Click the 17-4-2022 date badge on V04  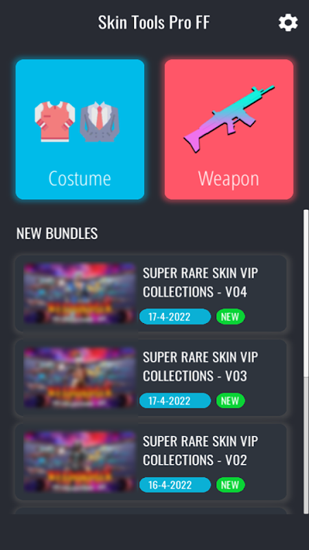175,317
